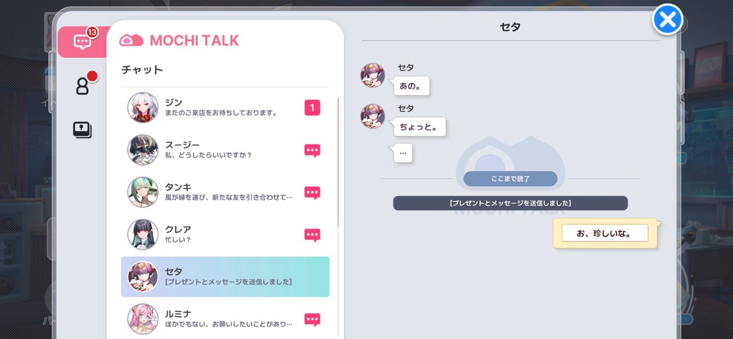The image size is (733, 339).
Task: Click the unread badge 1 for ジン
Action: pos(312,108)
